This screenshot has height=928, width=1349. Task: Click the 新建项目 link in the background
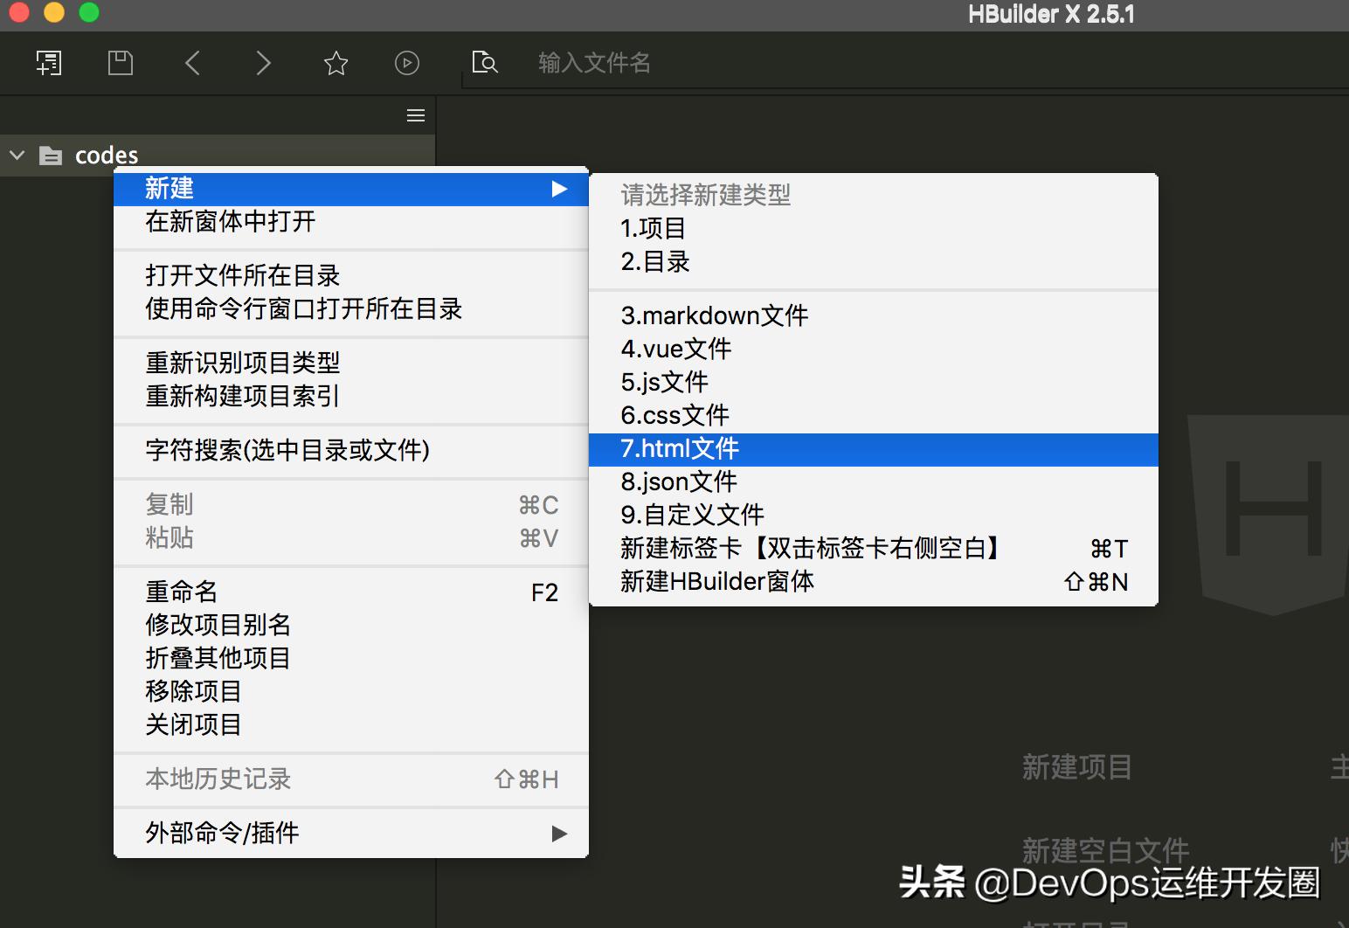click(1076, 767)
